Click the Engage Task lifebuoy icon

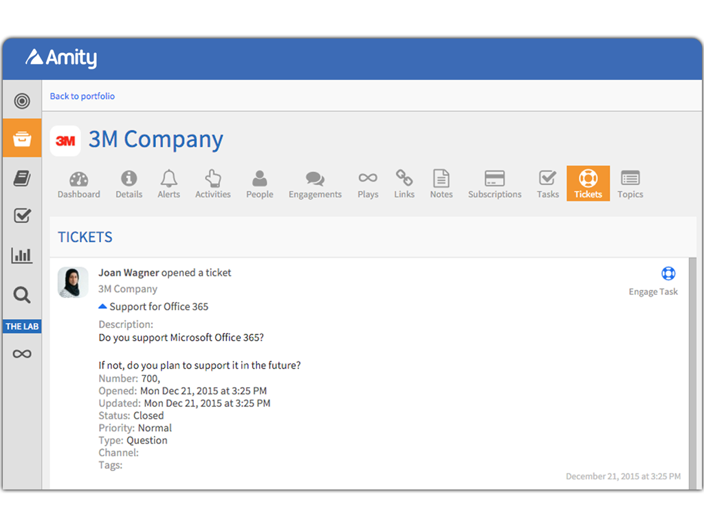click(x=668, y=274)
